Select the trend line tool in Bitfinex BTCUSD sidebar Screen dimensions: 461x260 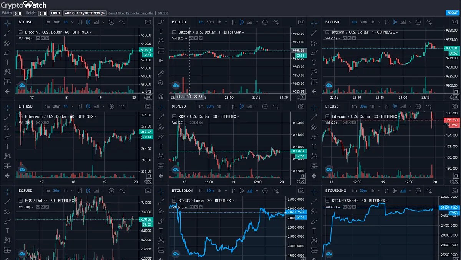coord(7,33)
